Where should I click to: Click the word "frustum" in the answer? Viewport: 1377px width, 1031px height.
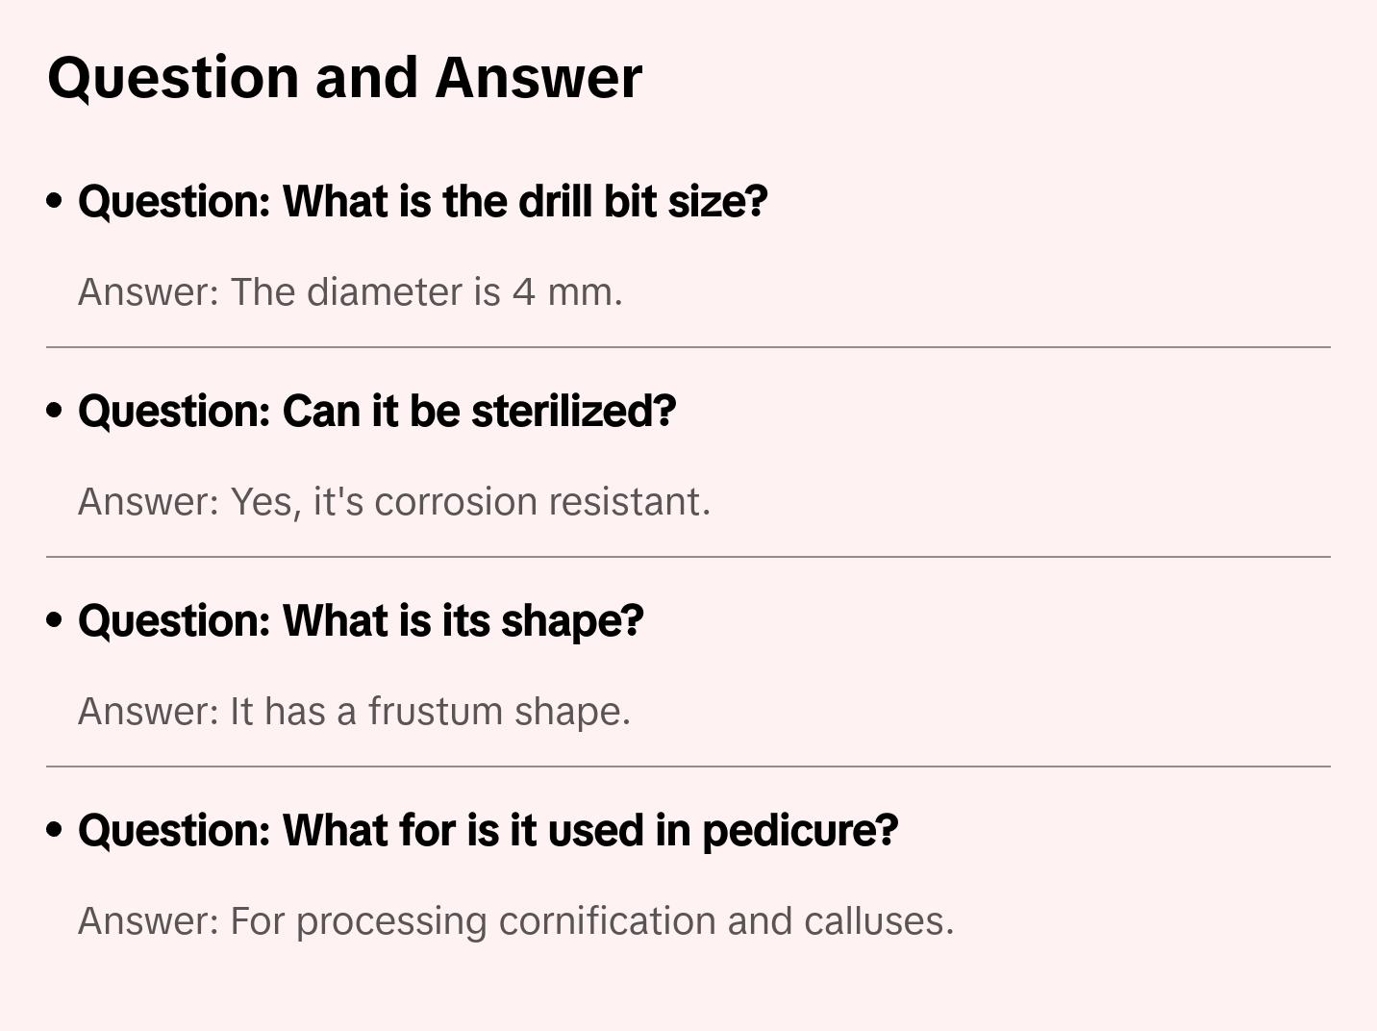[436, 712]
